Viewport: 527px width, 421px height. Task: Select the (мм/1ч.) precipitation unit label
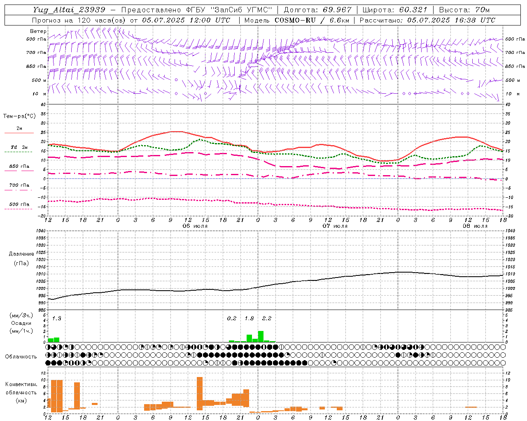[21, 331]
